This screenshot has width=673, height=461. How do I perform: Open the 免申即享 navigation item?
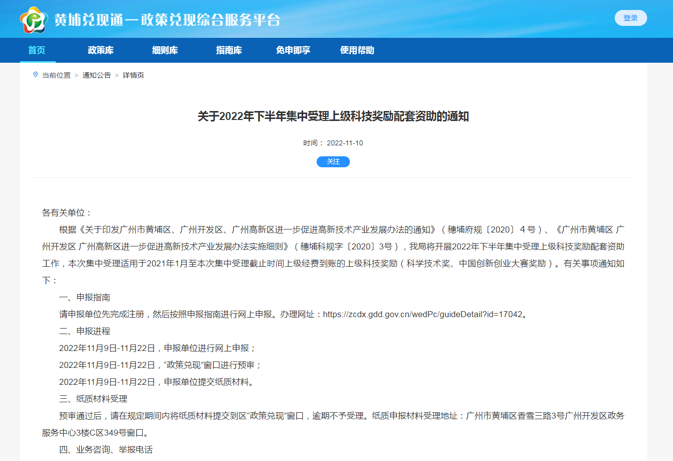click(x=293, y=50)
